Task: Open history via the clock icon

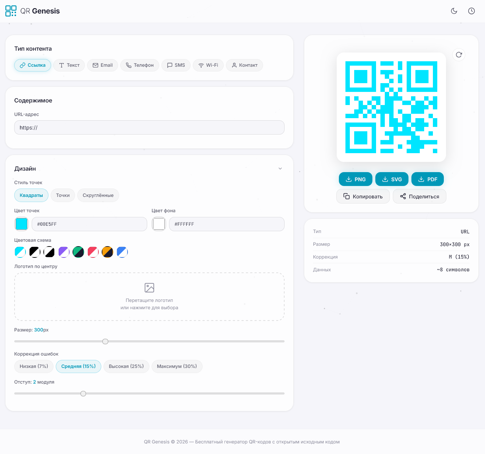Action: pyautogui.click(x=472, y=11)
